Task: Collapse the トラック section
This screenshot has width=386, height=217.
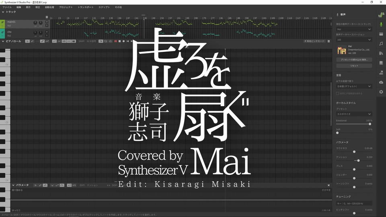Action: click(3, 12)
